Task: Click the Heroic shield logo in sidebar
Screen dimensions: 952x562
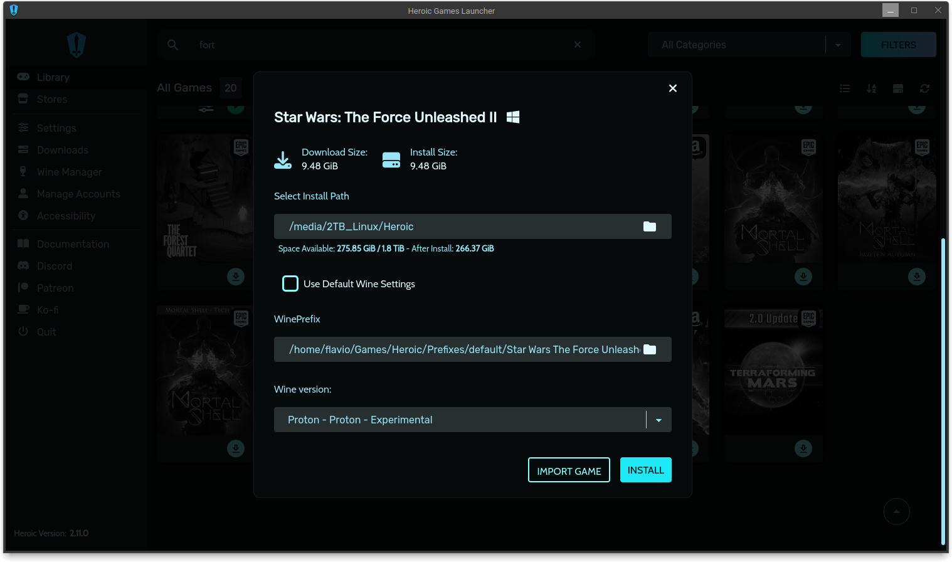Action: coord(77,45)
